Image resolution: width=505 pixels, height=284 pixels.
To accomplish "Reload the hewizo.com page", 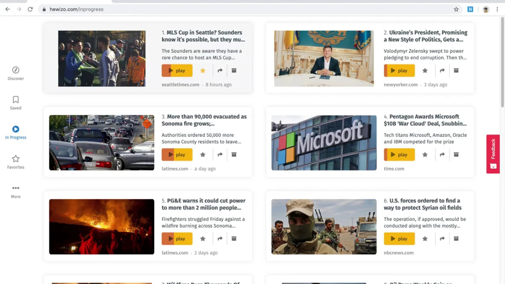I will 30,9.
